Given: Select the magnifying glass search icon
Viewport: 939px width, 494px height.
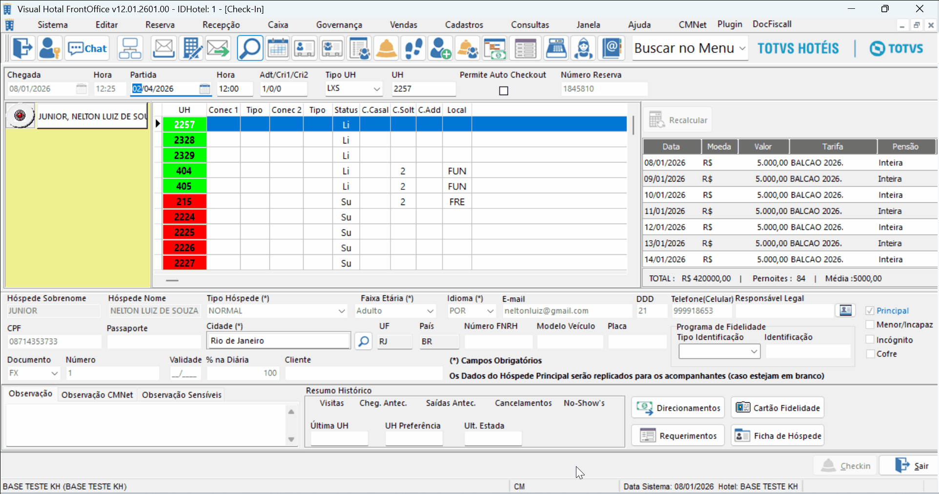Looking at the screenshot, I should [x=250, y=48].
